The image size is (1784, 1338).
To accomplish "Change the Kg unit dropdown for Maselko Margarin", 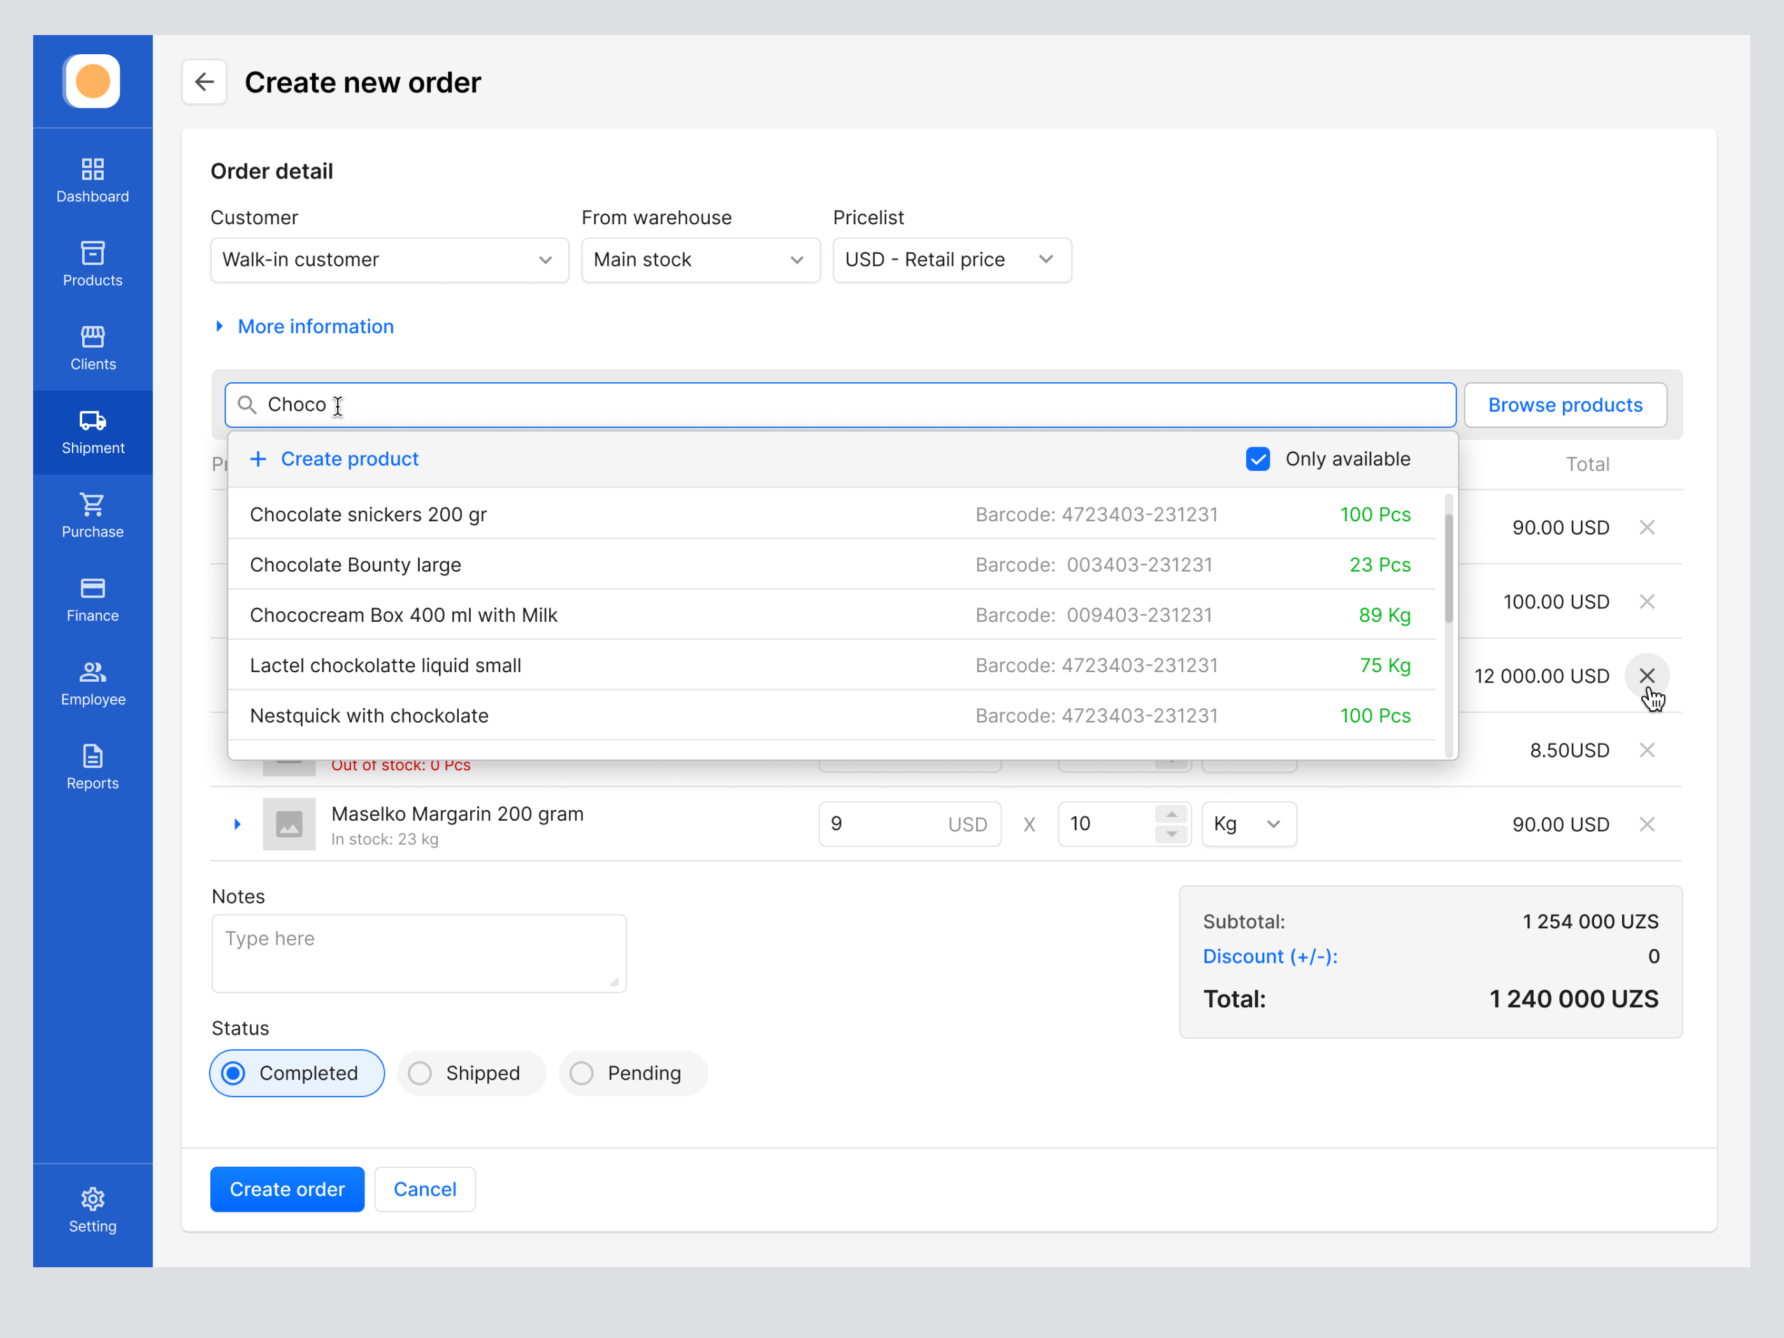I will [x=1248, y=823].
